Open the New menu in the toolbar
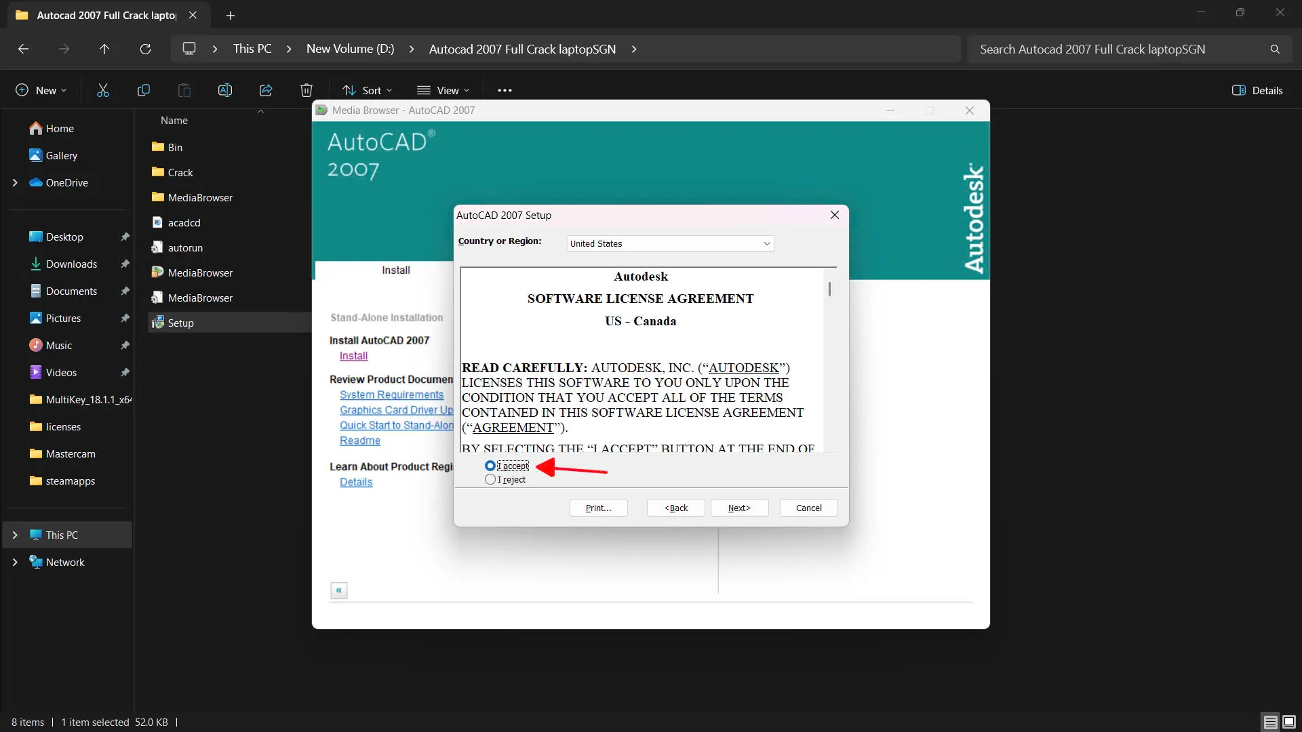 tap(39, 89)
